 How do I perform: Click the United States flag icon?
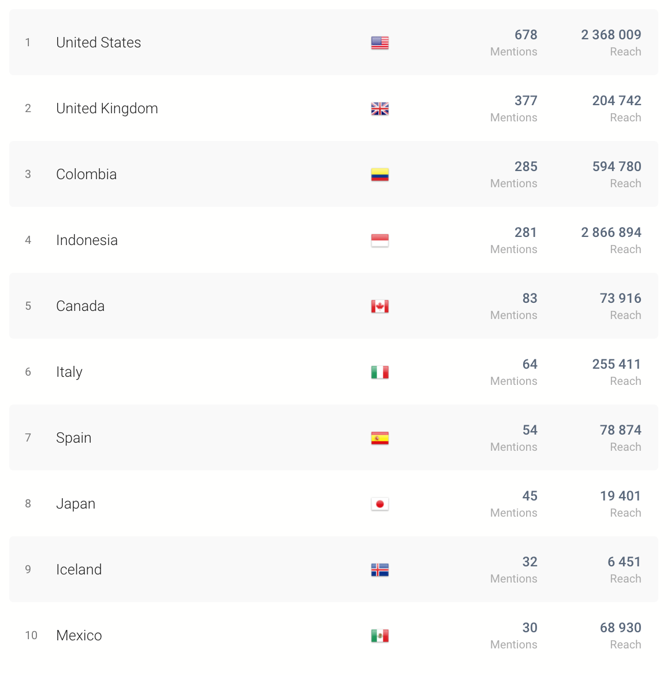tap(380, 43)
